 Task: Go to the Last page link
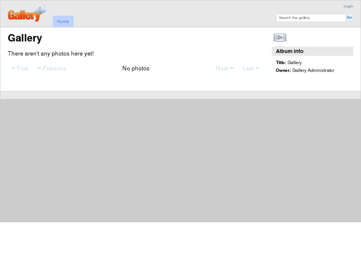[251, 68]
